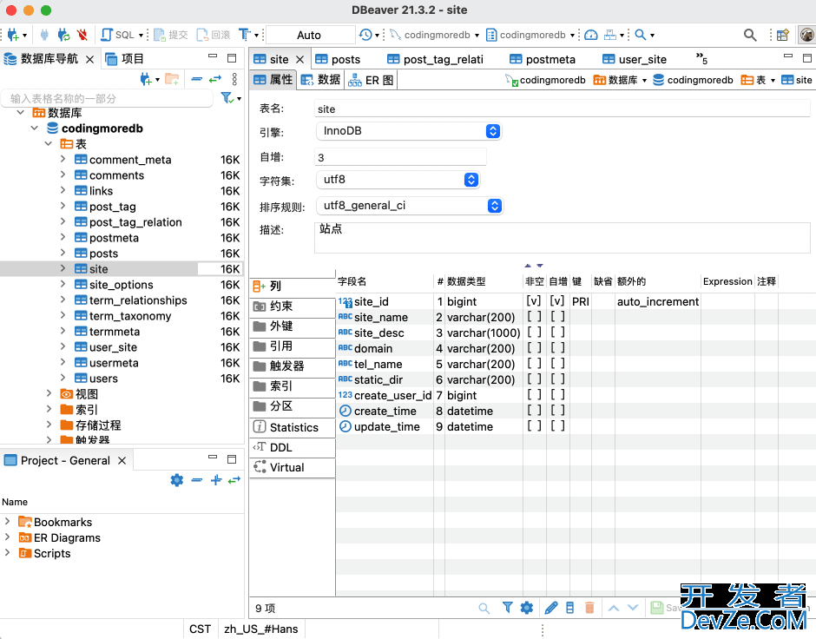The height and width of the screenshot is (639, 816).
Task: Click the search icon in bottom toolbar
Action: point(484,608)
